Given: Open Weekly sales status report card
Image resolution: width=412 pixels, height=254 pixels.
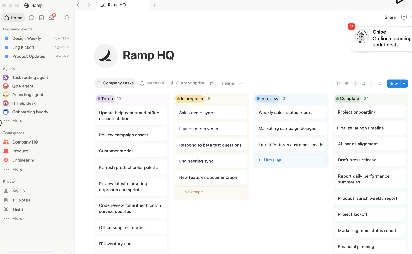Looking at the screenshot, I should click(291, 113).
